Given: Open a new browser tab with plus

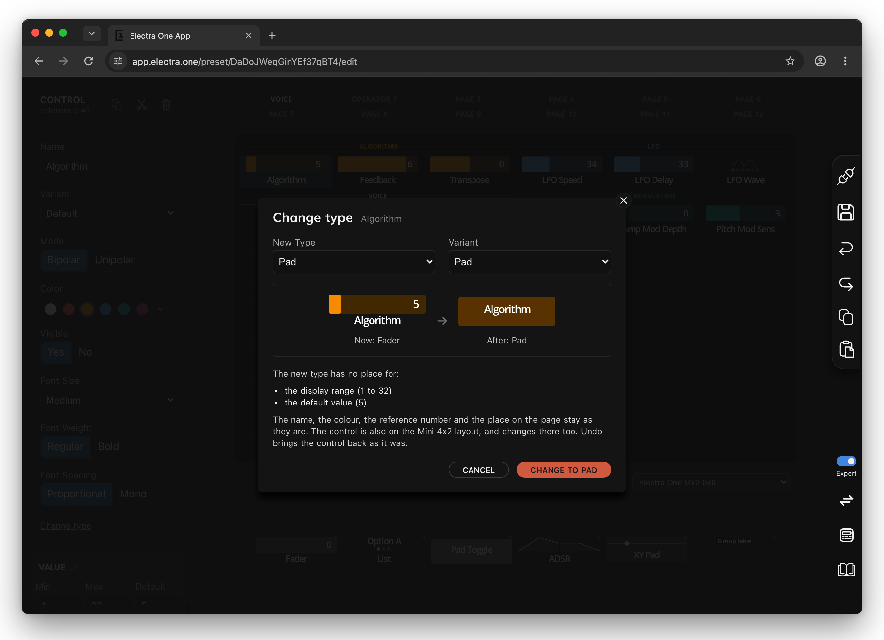Looking at the screenshot, I should coord(272,35).
